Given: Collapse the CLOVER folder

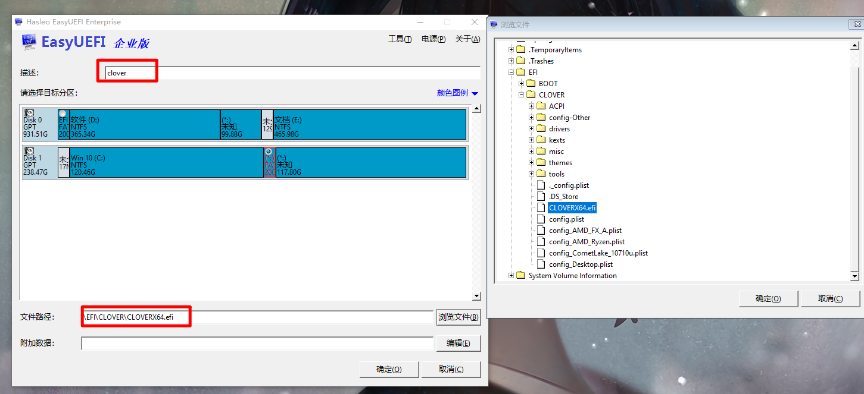Looking at the screenshot, I should tap(521, 94).
